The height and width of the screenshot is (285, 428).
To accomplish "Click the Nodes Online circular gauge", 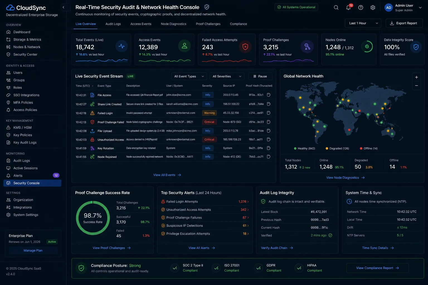I will (367, 46).
